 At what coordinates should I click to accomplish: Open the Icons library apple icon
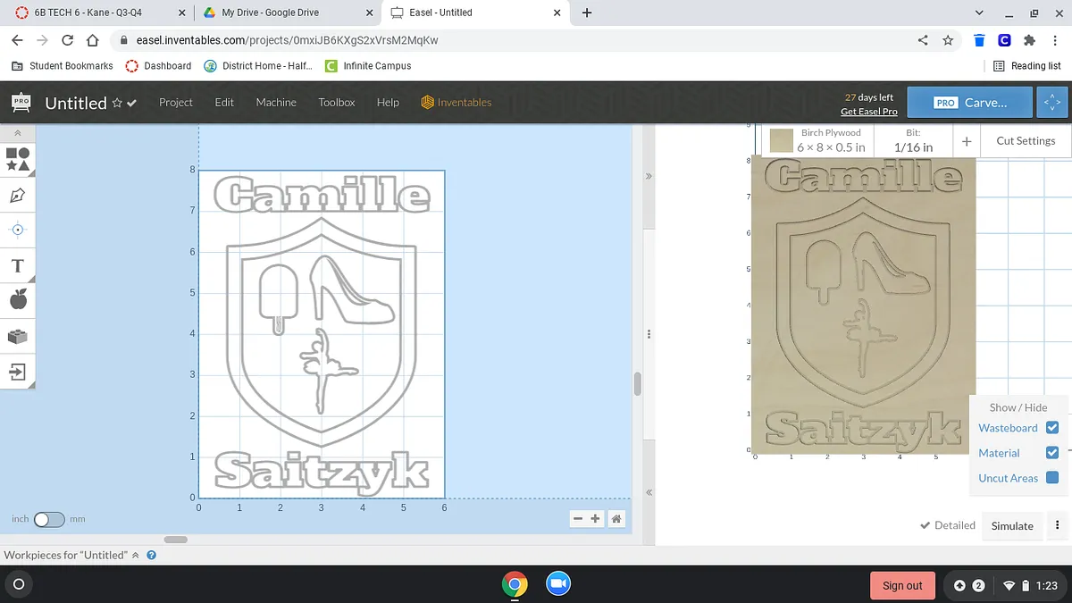[x=18, y=300]
